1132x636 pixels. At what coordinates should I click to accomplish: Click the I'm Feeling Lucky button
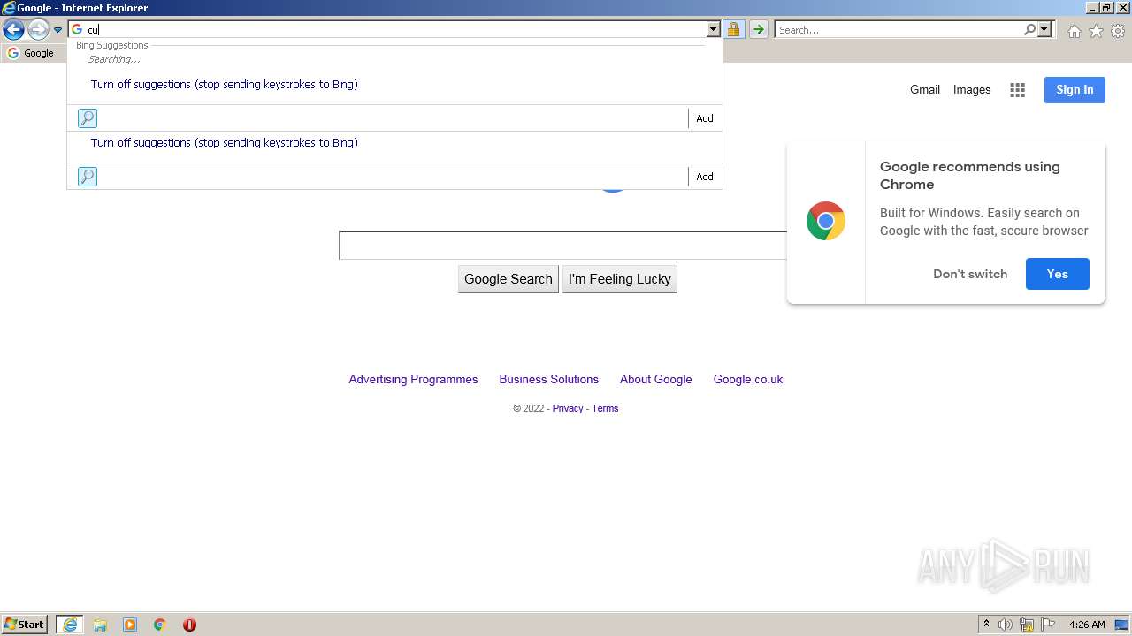620,279
